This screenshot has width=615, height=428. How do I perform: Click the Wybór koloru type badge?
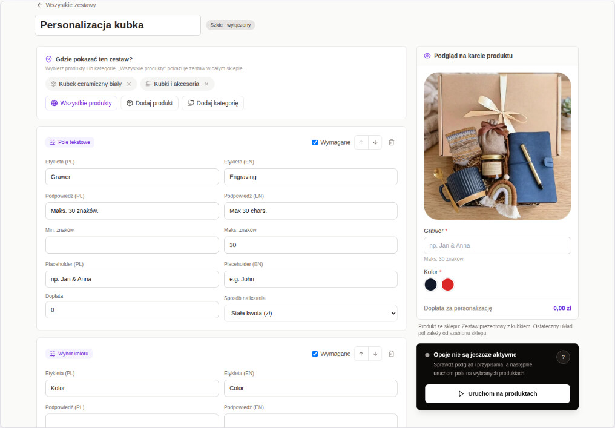69,354
